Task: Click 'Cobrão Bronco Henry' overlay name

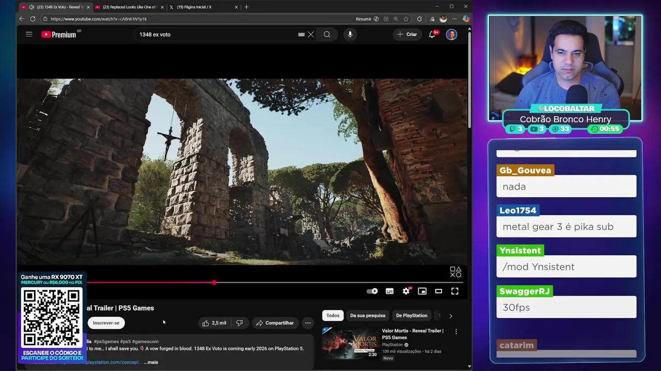Action: point(565,119)
